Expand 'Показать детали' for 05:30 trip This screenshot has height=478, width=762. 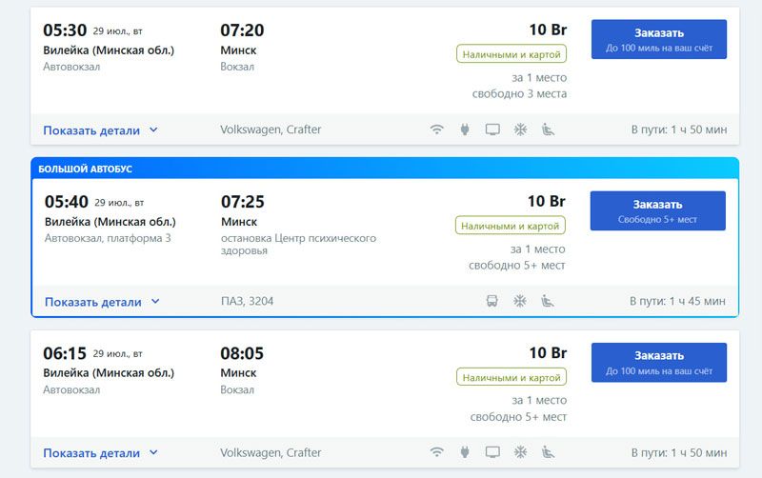point(100,130)
